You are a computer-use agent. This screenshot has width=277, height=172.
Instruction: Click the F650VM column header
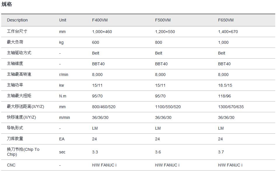tap(226, 20)
